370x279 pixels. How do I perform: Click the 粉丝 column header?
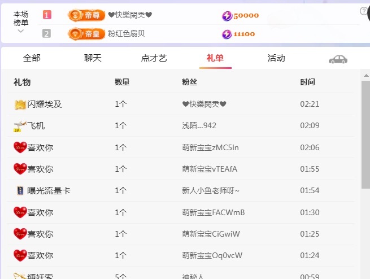(x=189, y=82)
